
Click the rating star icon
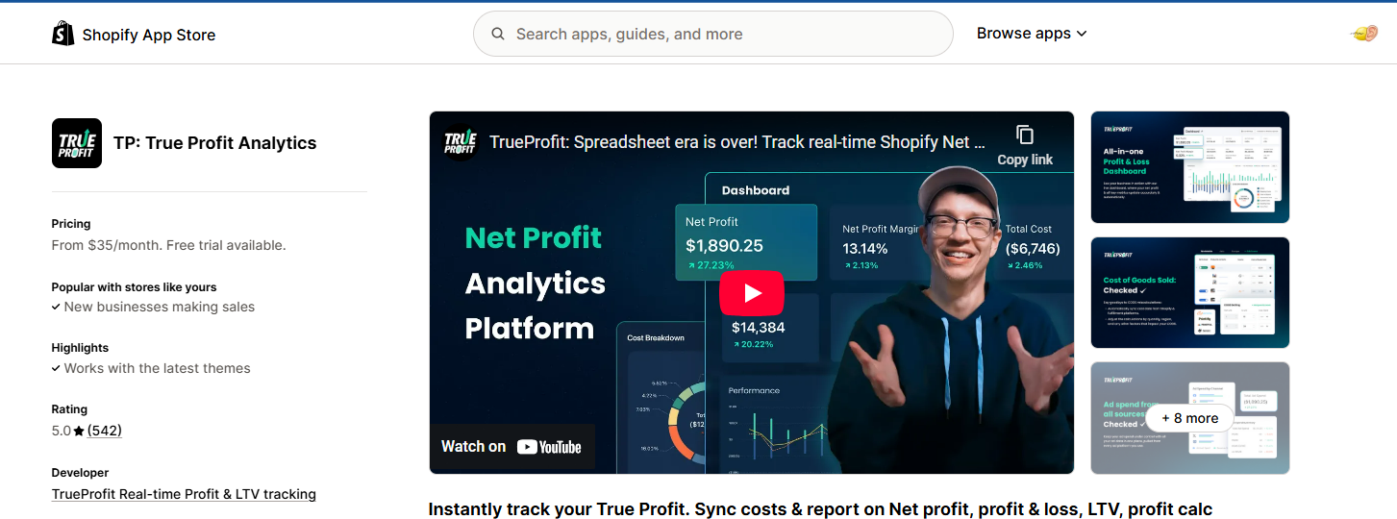click(79, 431)
